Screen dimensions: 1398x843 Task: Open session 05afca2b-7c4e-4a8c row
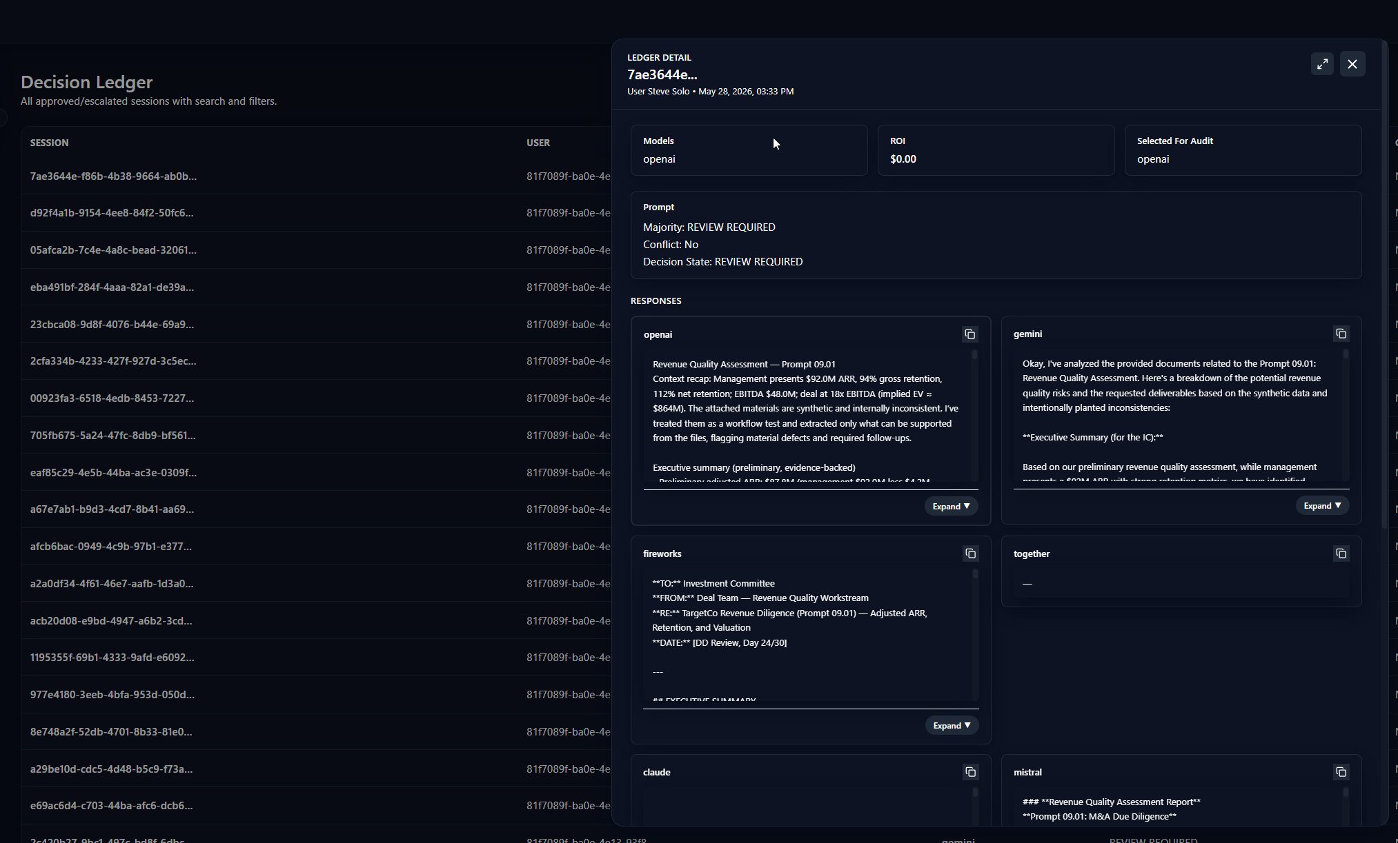pos(316,250)
